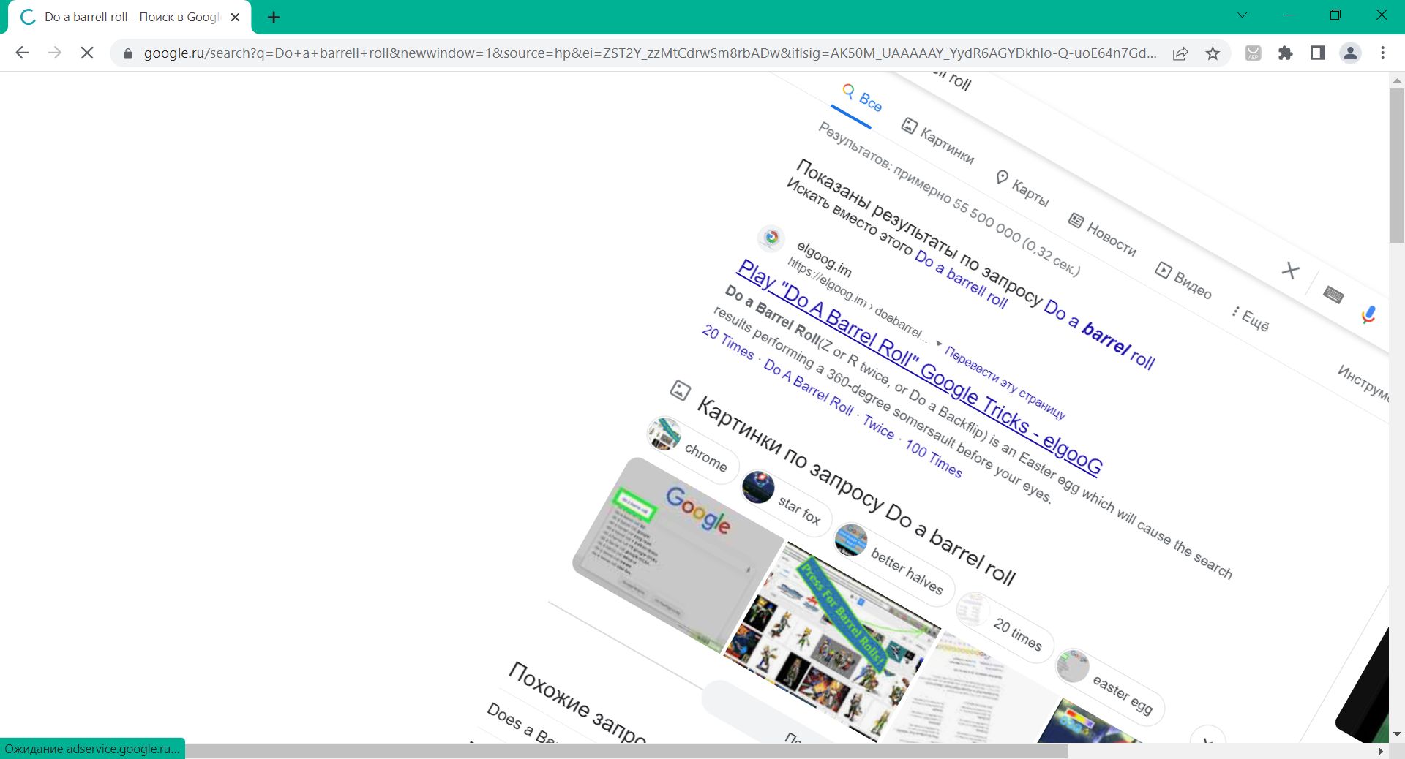This screenshot has width=1405, height=759.
Task: Toggle the browser side panel
Action: click(1317, 53)
